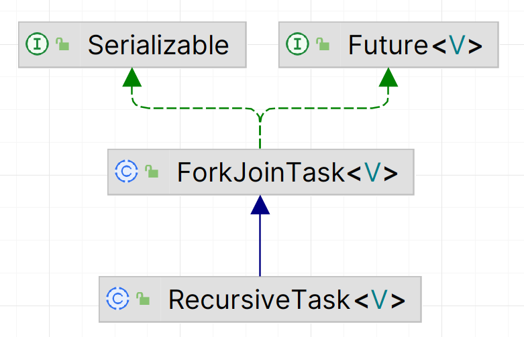The width and height of the screenshot is (524, 337).
Task: Click the green lock icon beside Serializable
Action: pyautogui.click(x=62, y=46)
